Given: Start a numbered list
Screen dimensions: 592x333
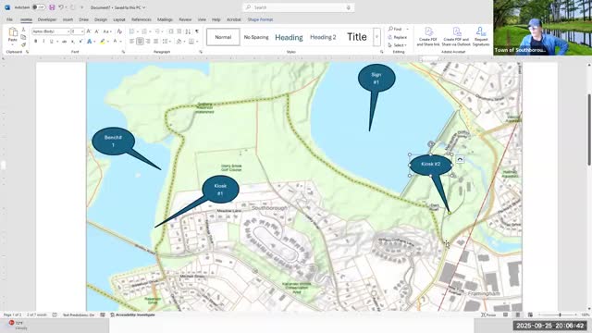Looking at the screenshot, I should tap(144, 31).
